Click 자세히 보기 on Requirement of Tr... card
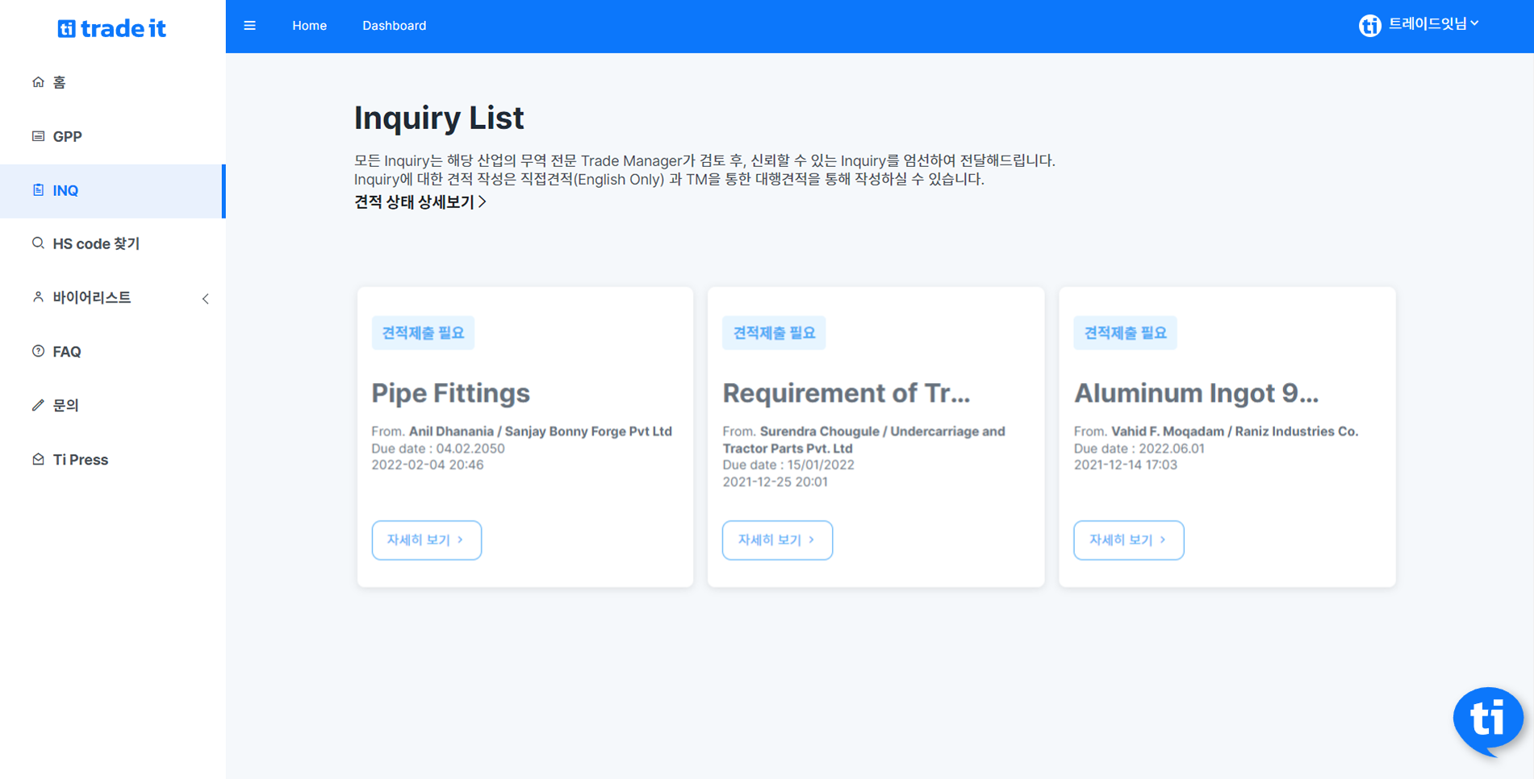Image resolution: width=1534 pixels, height=779 pixels. click(776, 540)
